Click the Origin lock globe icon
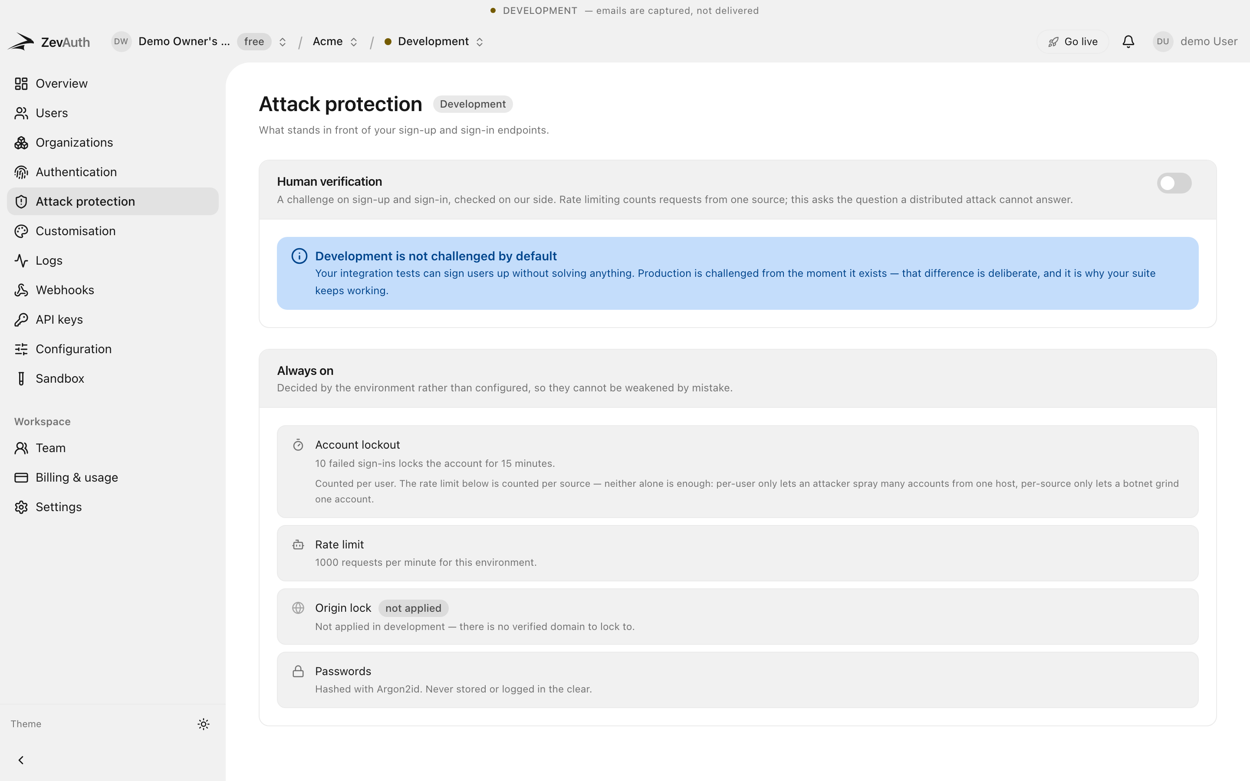 click(x=298, y=608)
